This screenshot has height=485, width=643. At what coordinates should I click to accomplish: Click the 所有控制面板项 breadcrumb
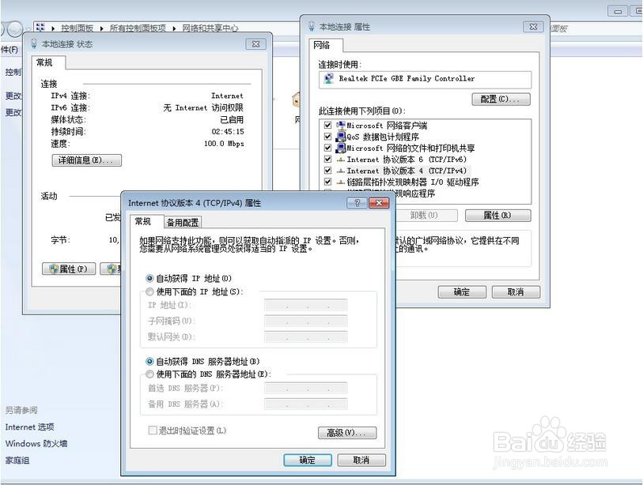click(x=138, y=28)
